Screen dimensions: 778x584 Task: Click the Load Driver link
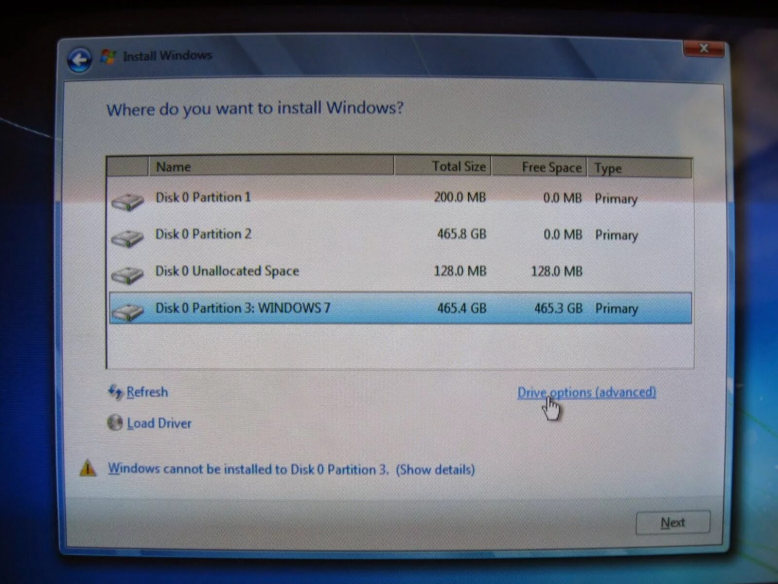(x=159, y=423)
